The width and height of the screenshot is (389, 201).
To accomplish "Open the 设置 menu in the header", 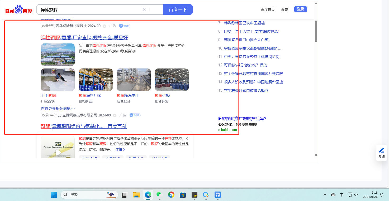I will [x=284, y=9].
